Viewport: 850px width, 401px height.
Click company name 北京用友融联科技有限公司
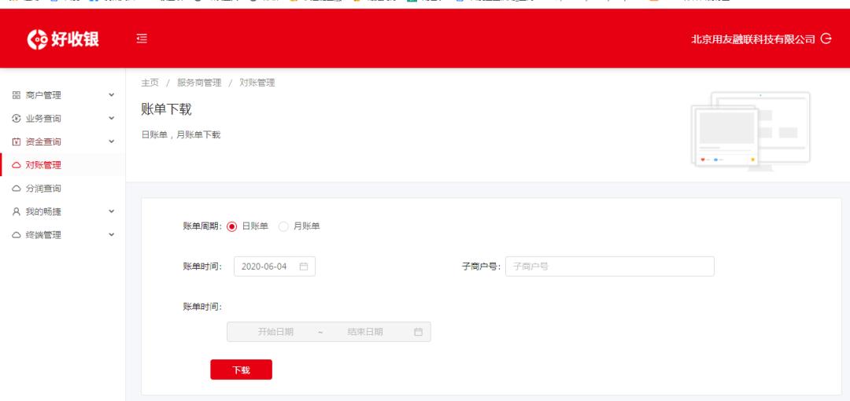[753, 39]
